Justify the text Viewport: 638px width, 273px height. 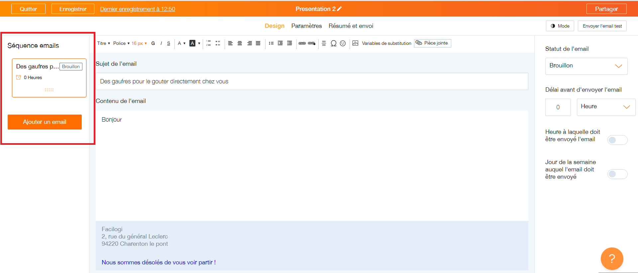[258, 43]
